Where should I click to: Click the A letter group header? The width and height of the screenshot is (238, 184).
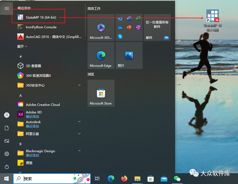21,95
